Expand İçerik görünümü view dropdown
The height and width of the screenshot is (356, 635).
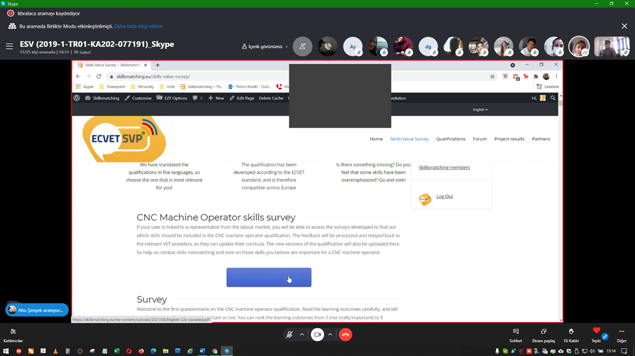click(265, 47)
